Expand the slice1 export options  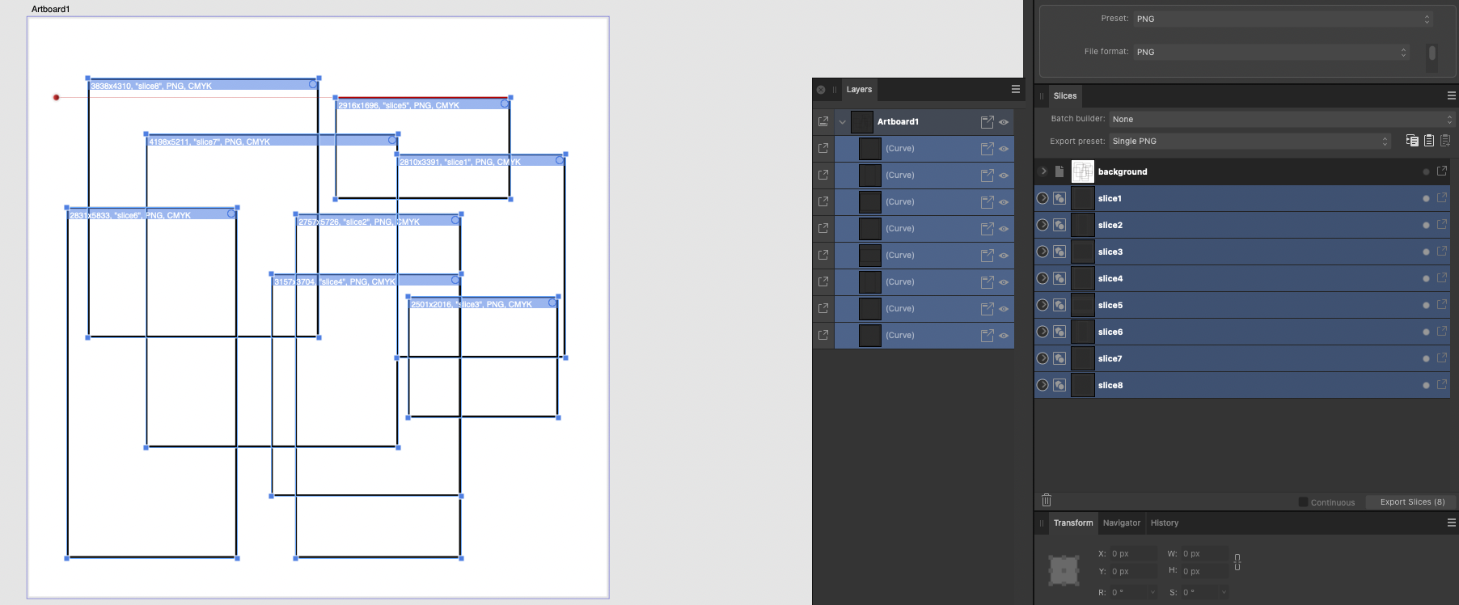(x=1042, y=198)
